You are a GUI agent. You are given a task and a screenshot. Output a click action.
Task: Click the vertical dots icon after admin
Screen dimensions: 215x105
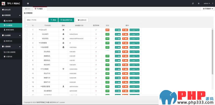(x=213, y=3)
